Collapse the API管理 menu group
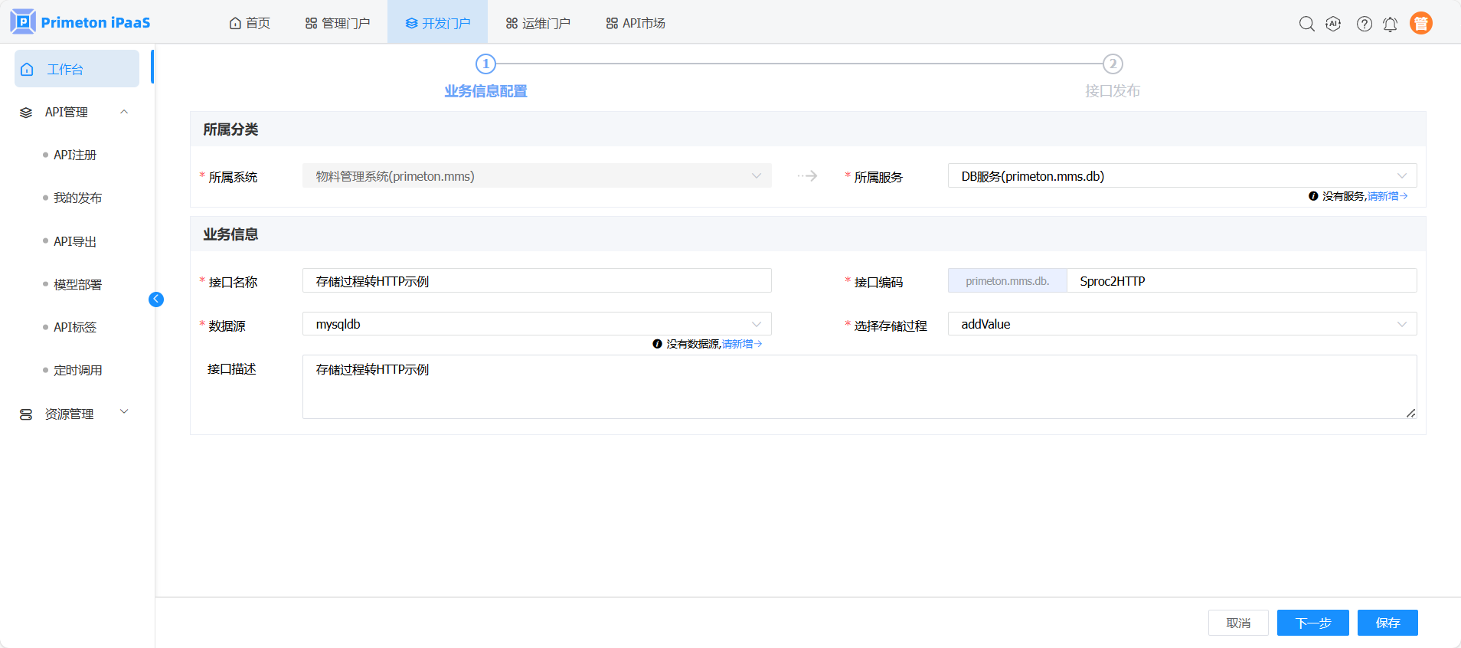 pos(124,112)
